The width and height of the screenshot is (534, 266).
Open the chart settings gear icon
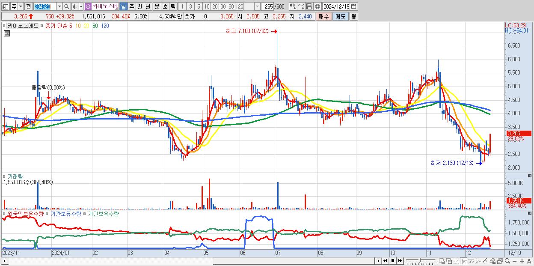click(x=317, y=6)
